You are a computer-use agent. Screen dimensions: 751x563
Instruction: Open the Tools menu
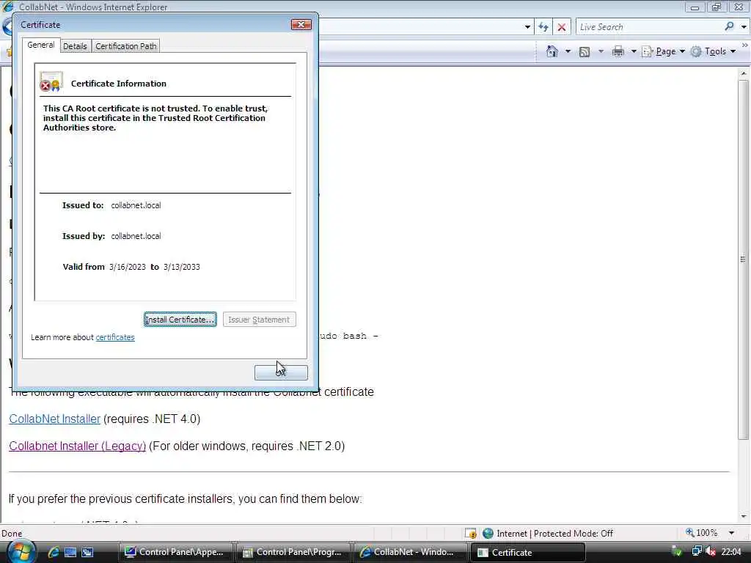pyautogui.click(x=713, y=51)
